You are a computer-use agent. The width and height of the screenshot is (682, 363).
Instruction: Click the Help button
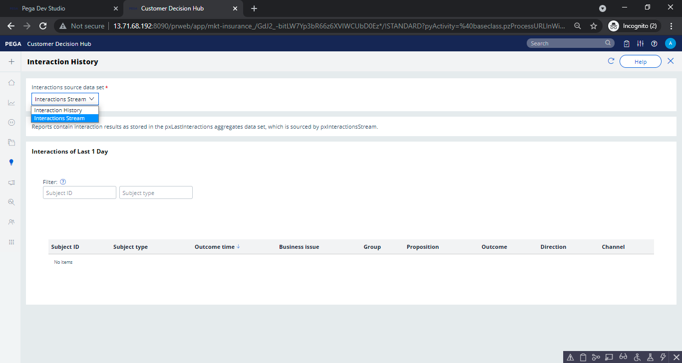(x=641, y=61)
